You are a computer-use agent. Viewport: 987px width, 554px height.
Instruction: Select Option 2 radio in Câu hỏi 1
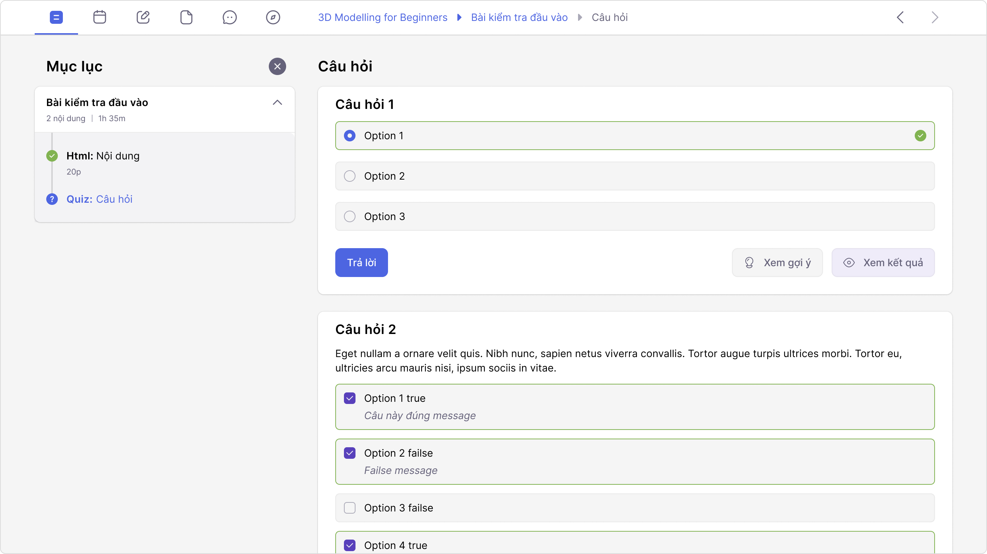coord(349,176)
